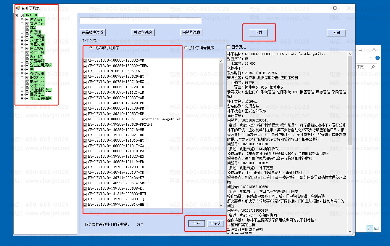
Task: Uncheck patch CP-U8V13.0-100367-180329-TUMA
Action: 85,66
